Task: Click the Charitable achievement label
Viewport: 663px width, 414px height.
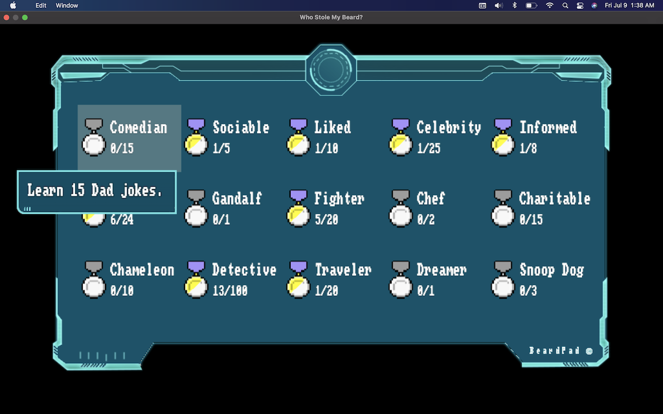Action: click(554, 199)
